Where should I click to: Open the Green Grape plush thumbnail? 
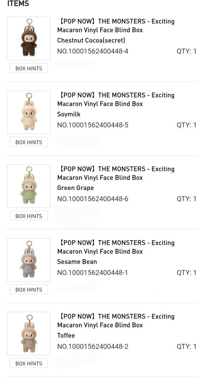[x=29, y=186]
